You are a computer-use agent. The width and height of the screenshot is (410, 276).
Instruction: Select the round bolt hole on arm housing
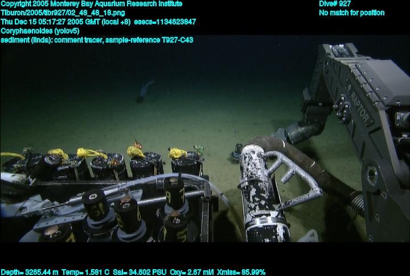[372, 173]
